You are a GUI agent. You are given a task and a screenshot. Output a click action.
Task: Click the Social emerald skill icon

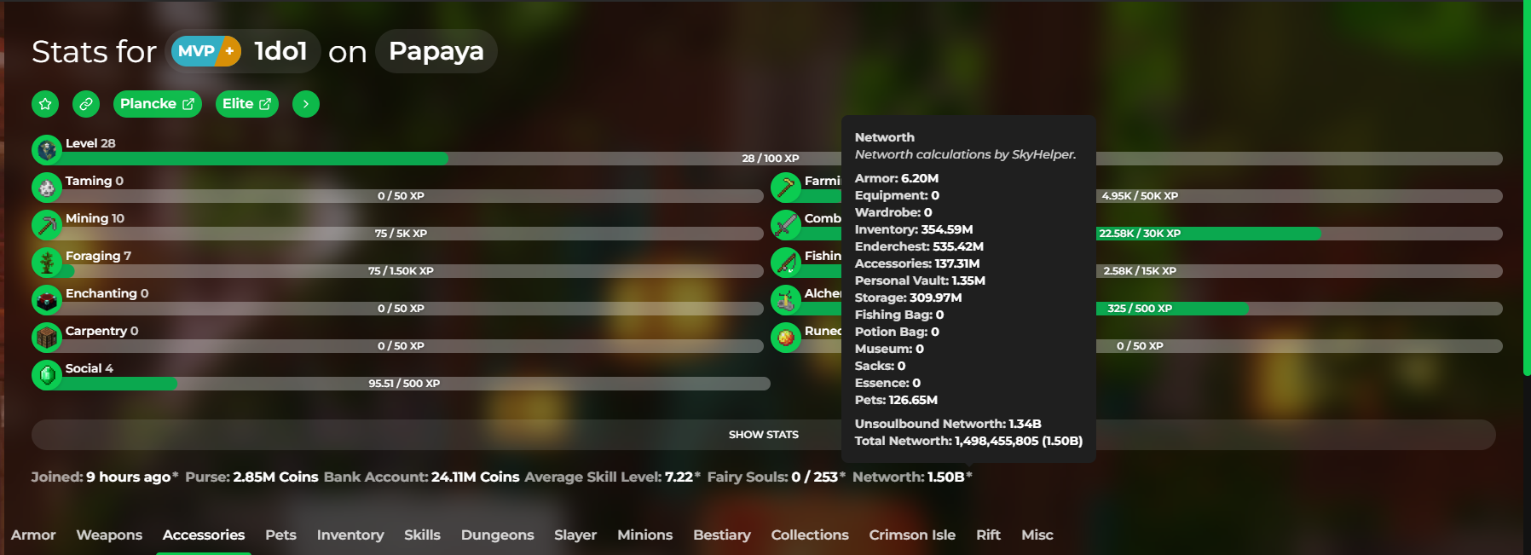tap(47, 375)
